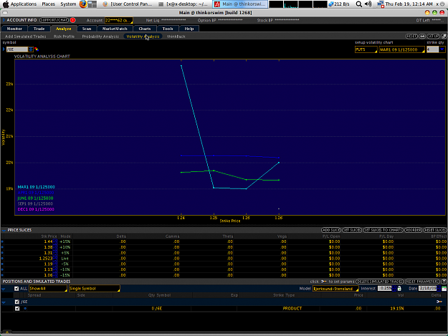Viewport: 448px width, 336px height.
Task: Click the Reset Parameters button
Action: point(422,282)
